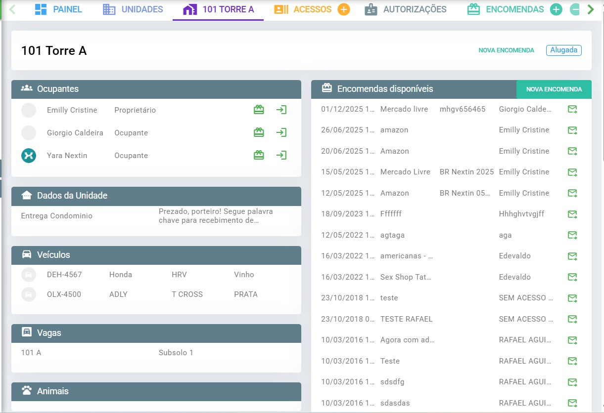Click entry arrow icon for Yara Nextin

[281, 155]
